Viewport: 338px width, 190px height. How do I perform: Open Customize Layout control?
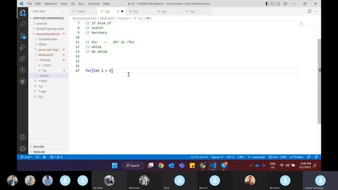[x=285, y=4]
